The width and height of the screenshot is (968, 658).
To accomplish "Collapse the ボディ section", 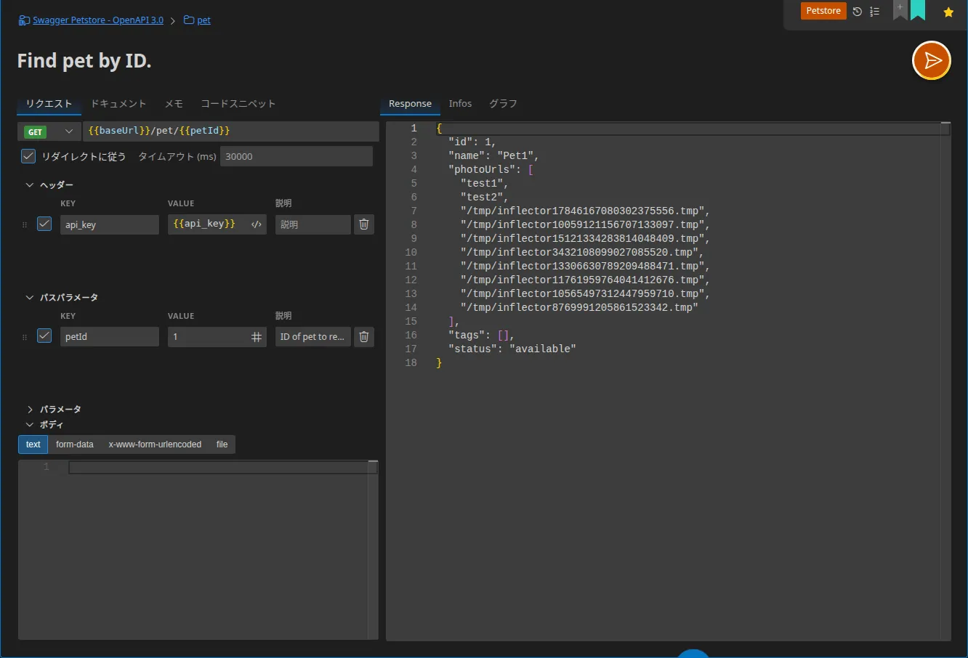I will tap(30, 425).
